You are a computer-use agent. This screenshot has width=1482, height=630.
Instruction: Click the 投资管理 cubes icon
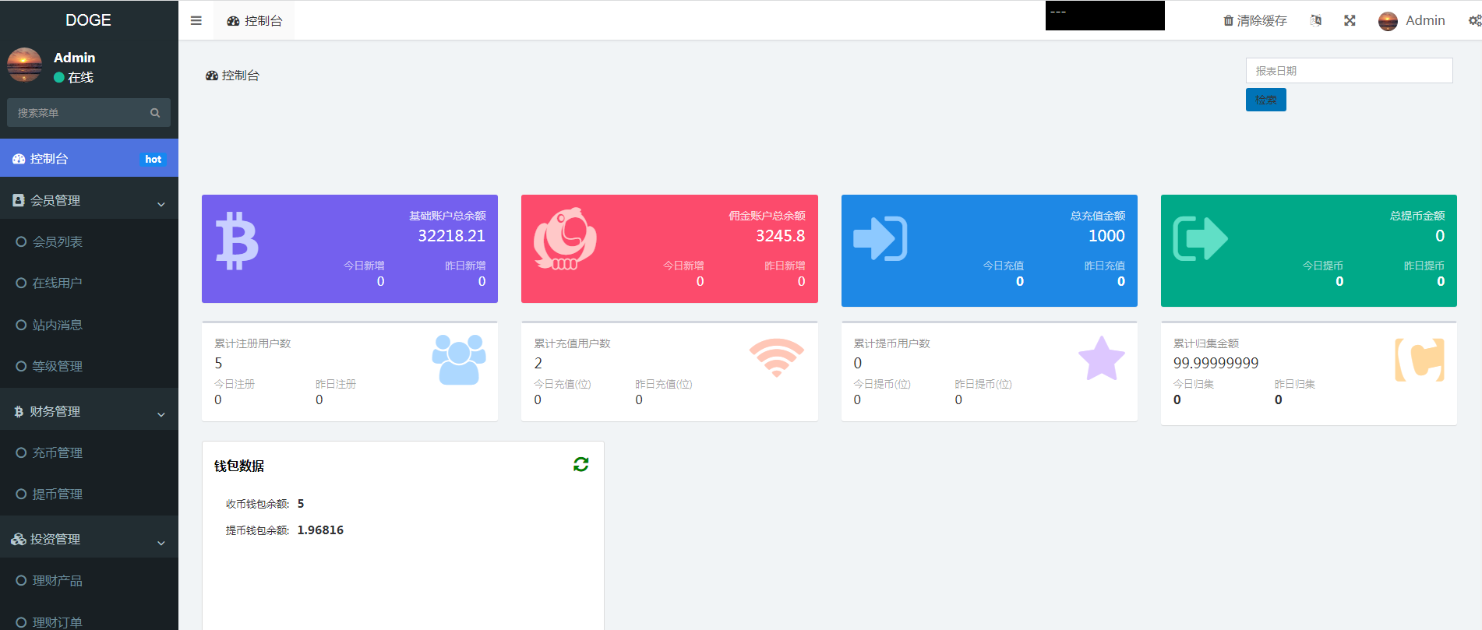coord(19,539)
